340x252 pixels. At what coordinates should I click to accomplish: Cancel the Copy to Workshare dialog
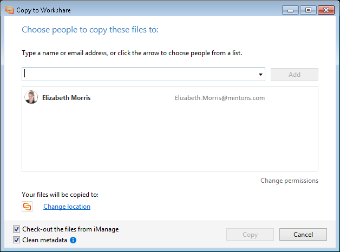click(303, 235)
